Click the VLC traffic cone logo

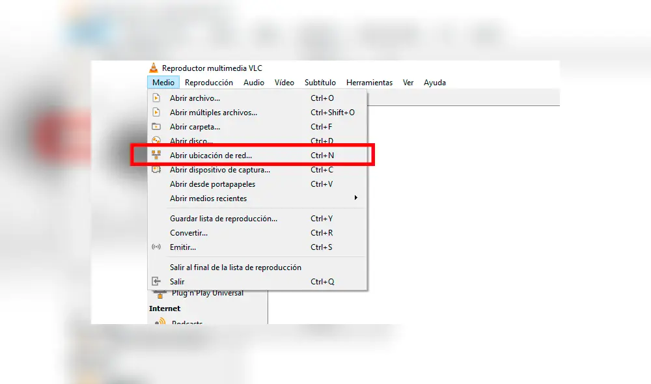click(x=153, y=67)
